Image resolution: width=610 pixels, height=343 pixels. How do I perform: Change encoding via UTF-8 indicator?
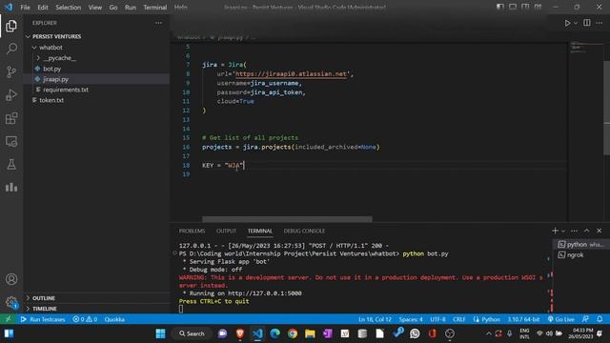[437, 320]
